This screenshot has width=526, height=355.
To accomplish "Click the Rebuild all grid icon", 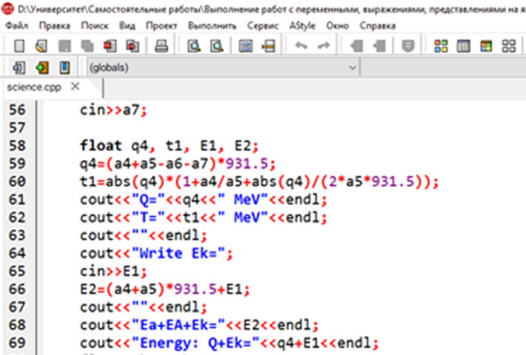I will (508, 46).
